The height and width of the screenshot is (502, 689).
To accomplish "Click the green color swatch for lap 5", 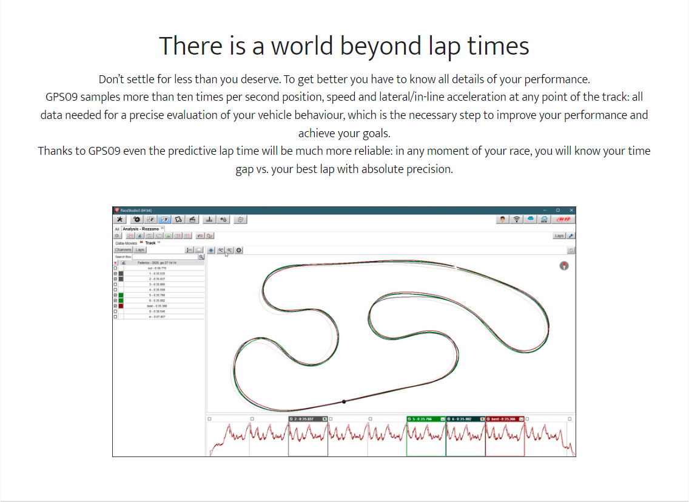I will [121, 295].
